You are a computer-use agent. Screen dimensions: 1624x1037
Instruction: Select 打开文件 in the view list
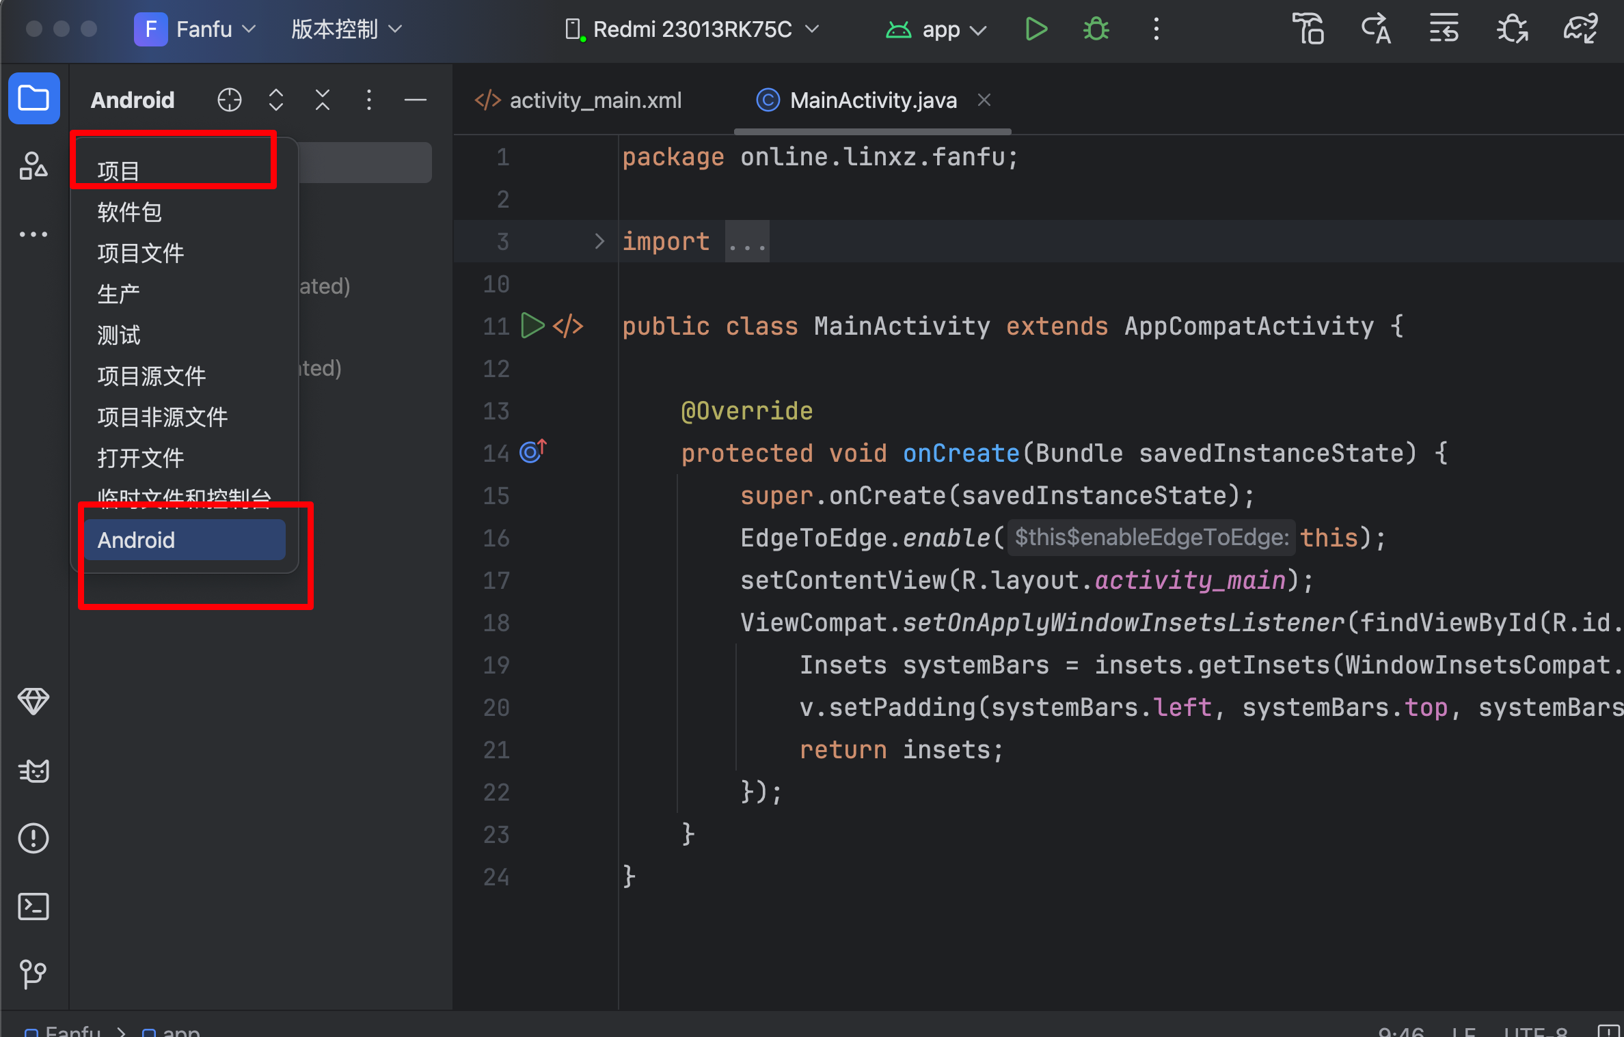coord(185,458)
